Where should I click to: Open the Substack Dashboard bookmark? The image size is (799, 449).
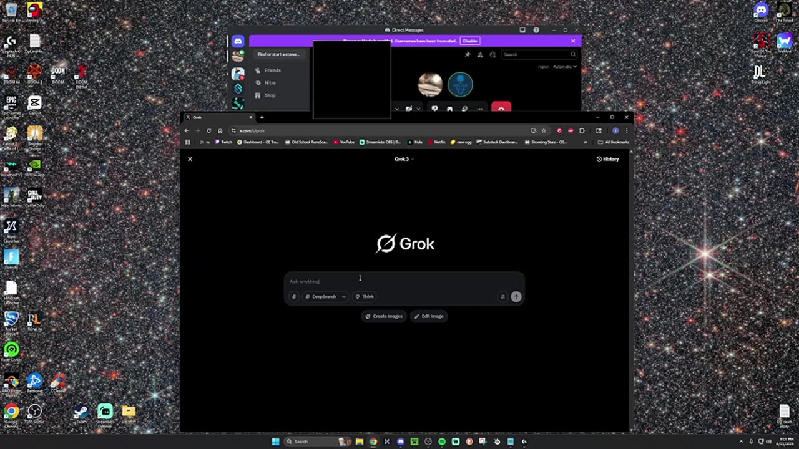pos(498,142)
